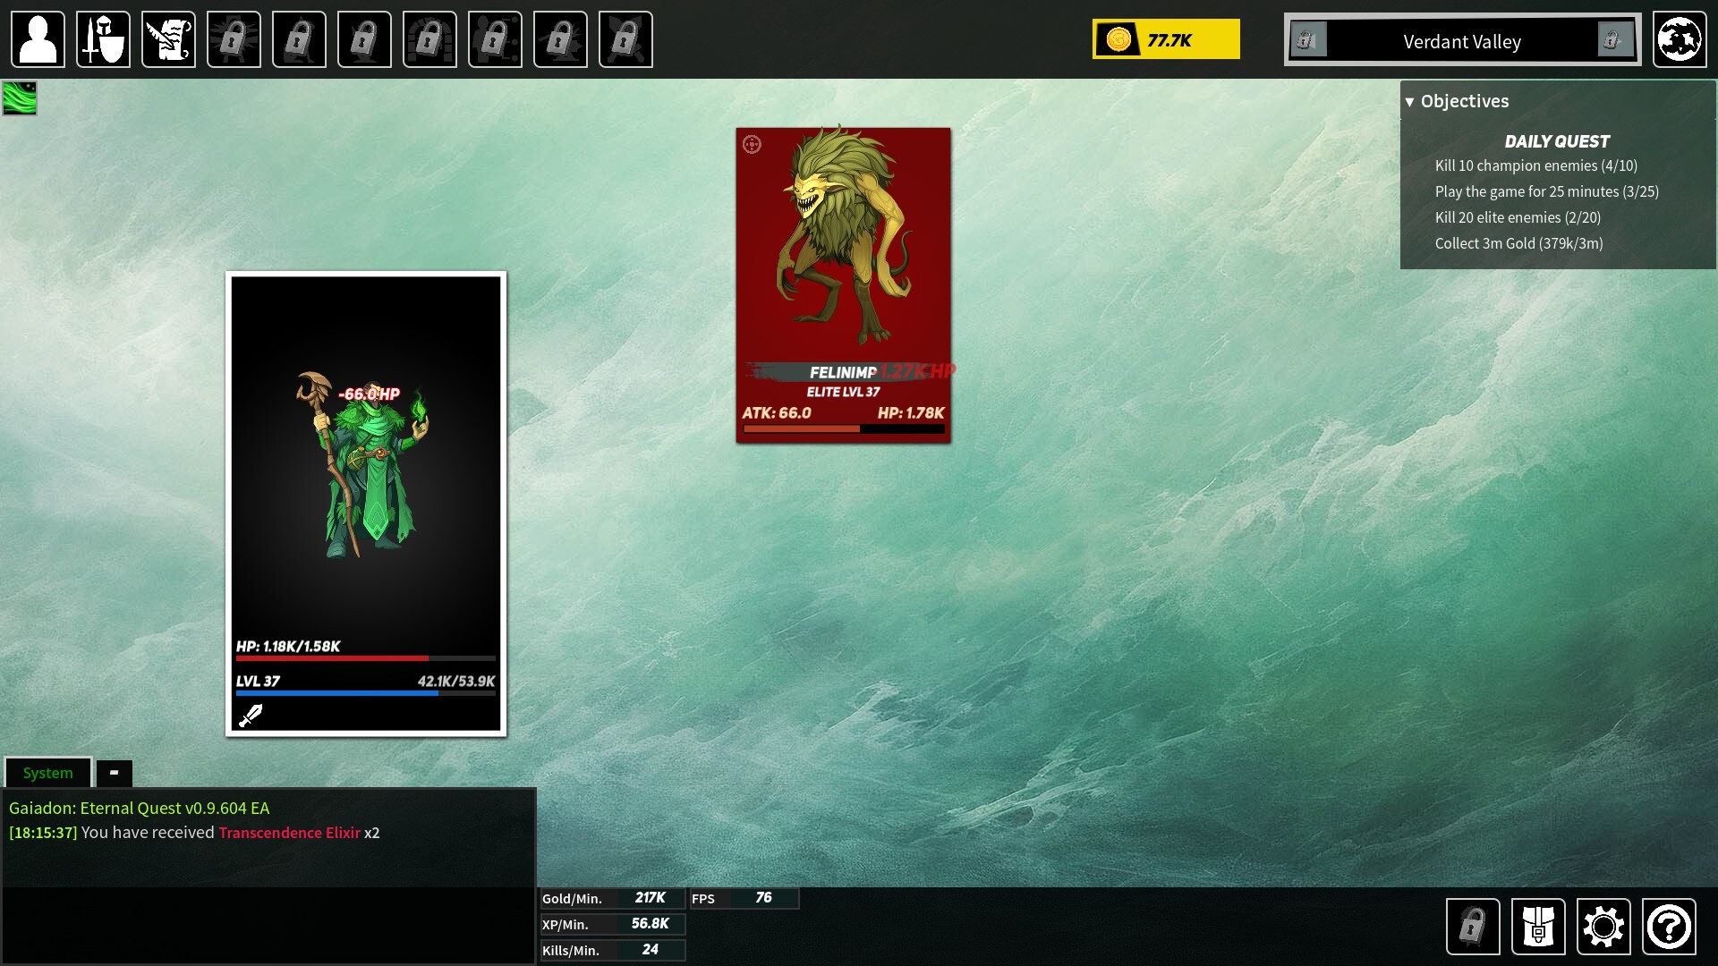
Task: Open the backpack inventory
Action: [1537, 927]
